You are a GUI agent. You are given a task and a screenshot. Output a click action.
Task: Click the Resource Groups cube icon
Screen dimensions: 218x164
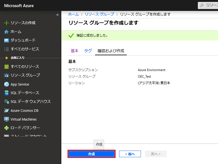(7, 75)
